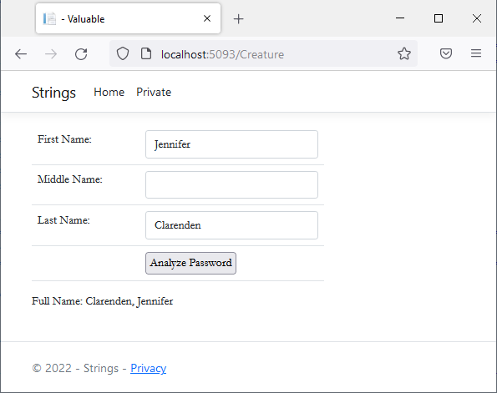Close the Valuable tab

click(207, 18)
